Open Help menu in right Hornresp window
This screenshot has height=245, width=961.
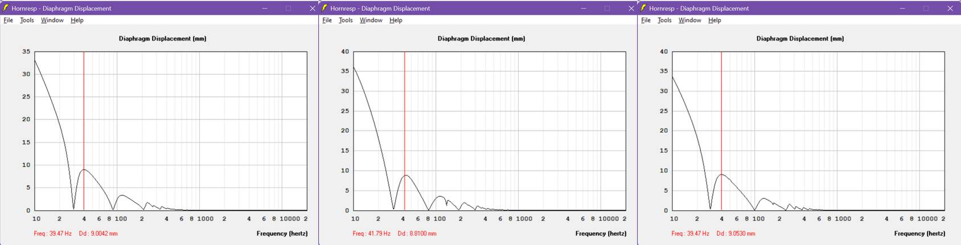tap(714, 20)
